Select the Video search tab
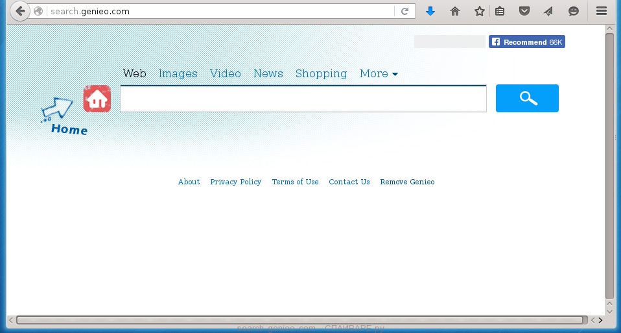The image size is (621, 333). click(225, 74)
